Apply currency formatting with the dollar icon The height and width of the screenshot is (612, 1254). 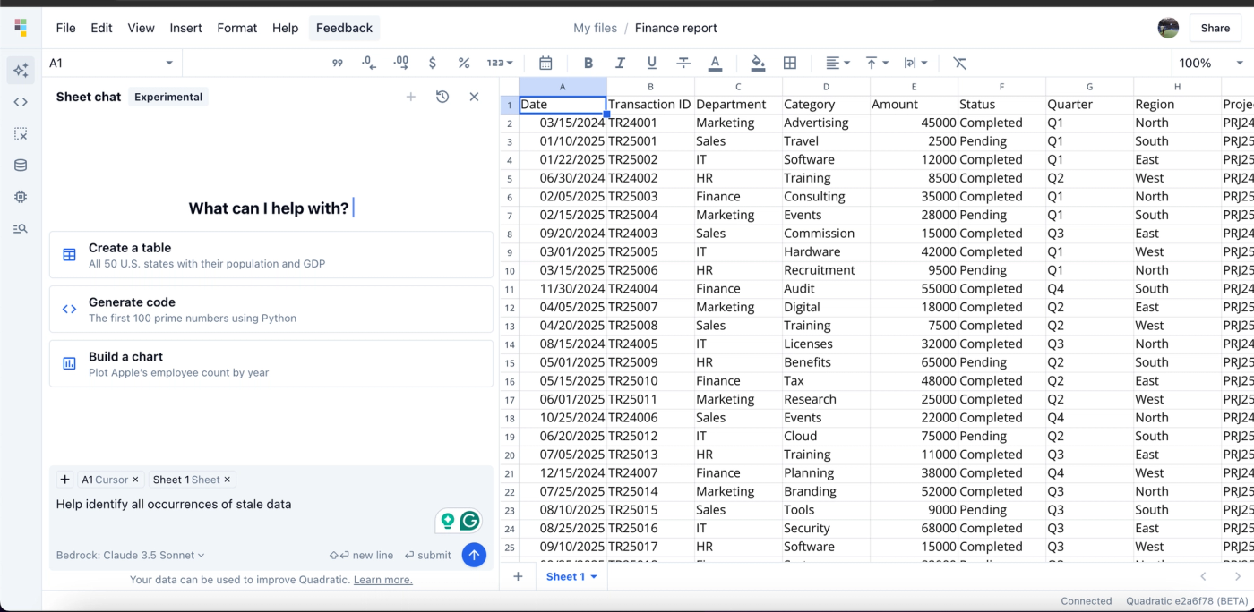(432, 63)
